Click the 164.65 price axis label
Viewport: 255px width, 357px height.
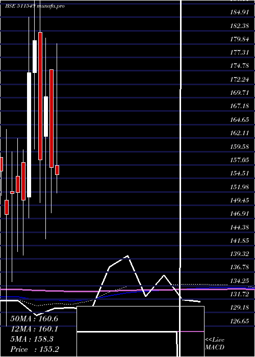coord(240,119)
